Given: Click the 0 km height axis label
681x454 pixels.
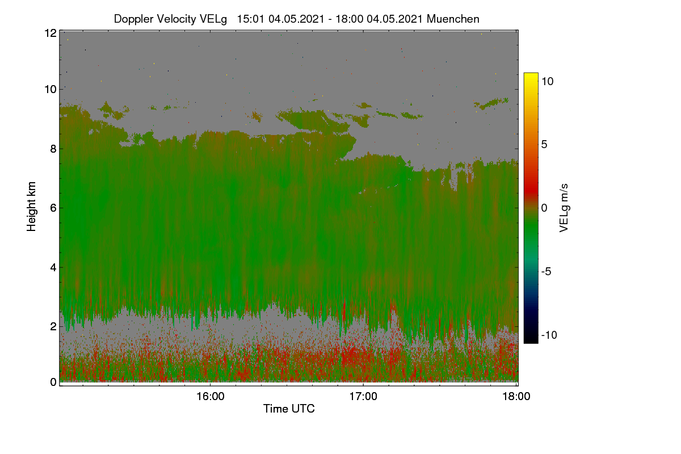Looking at the screenshot, I should pos(53,382).
